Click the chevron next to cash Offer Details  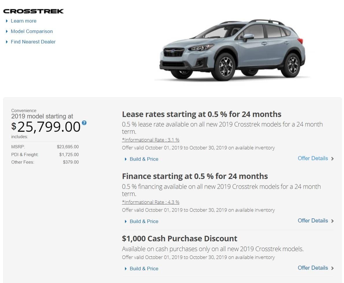tap(332, 268)
